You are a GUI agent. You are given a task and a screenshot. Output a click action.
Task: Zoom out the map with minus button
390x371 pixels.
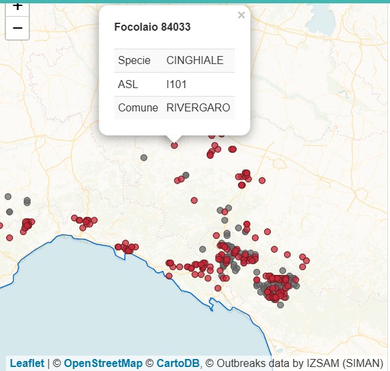(x=17, y=28)
